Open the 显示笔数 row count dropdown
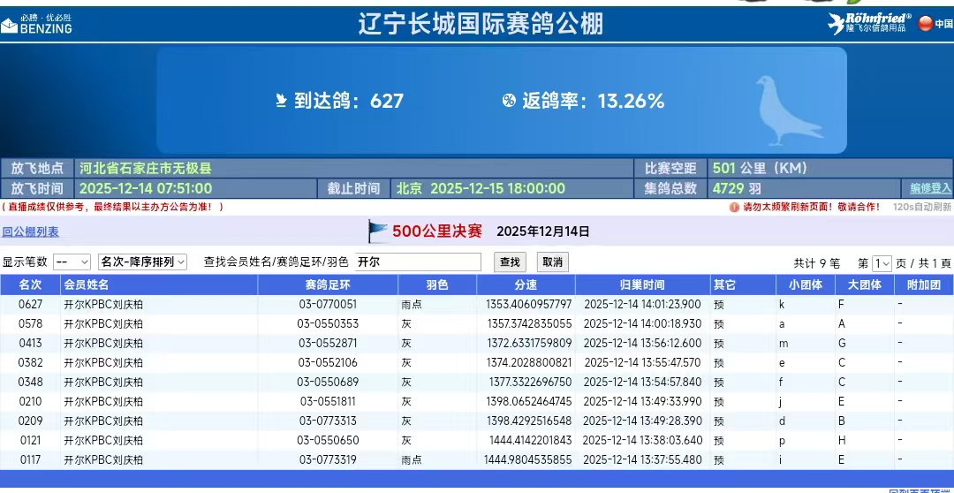The image size is (954, 493). point(72,262)
